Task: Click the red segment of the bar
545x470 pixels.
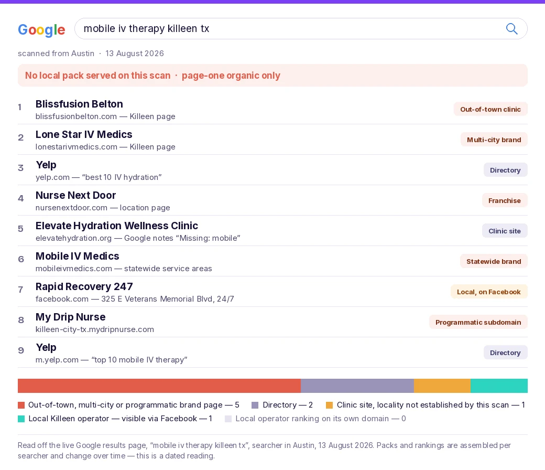Action: coord(159,386)
